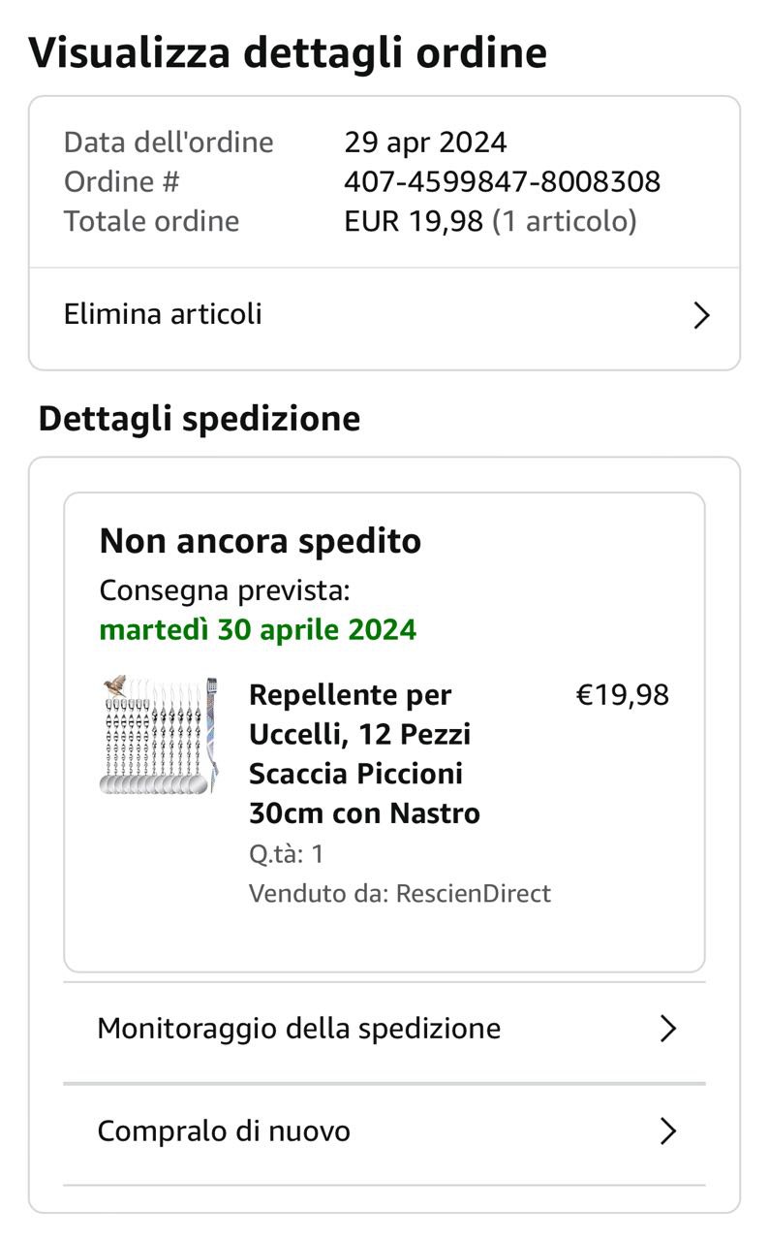769x1241 pixels.
Task: Click the seller name RescienDirect
Action: 473,893
